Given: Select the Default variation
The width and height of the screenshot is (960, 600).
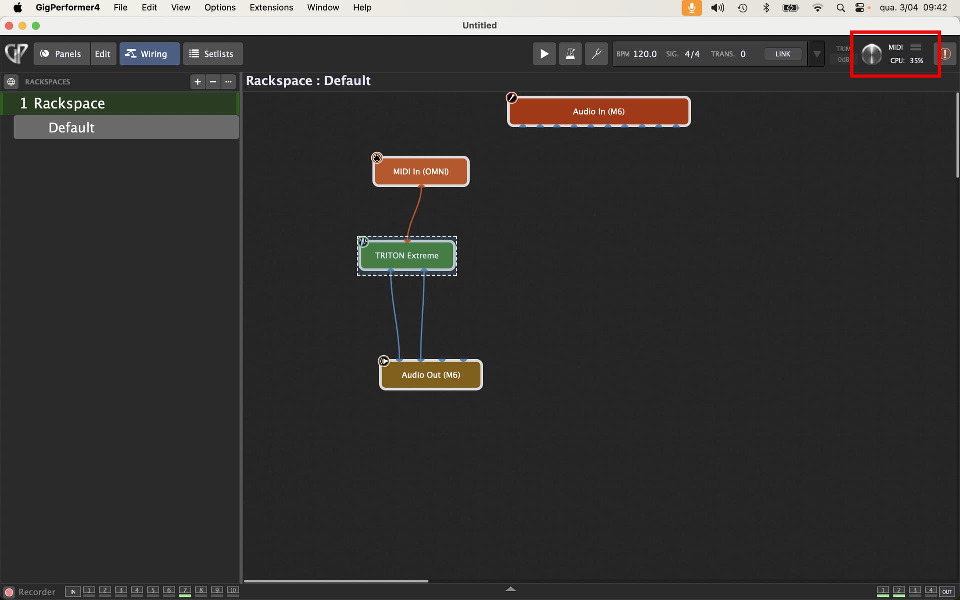Looking at the screenshot, I should (126, 127).
